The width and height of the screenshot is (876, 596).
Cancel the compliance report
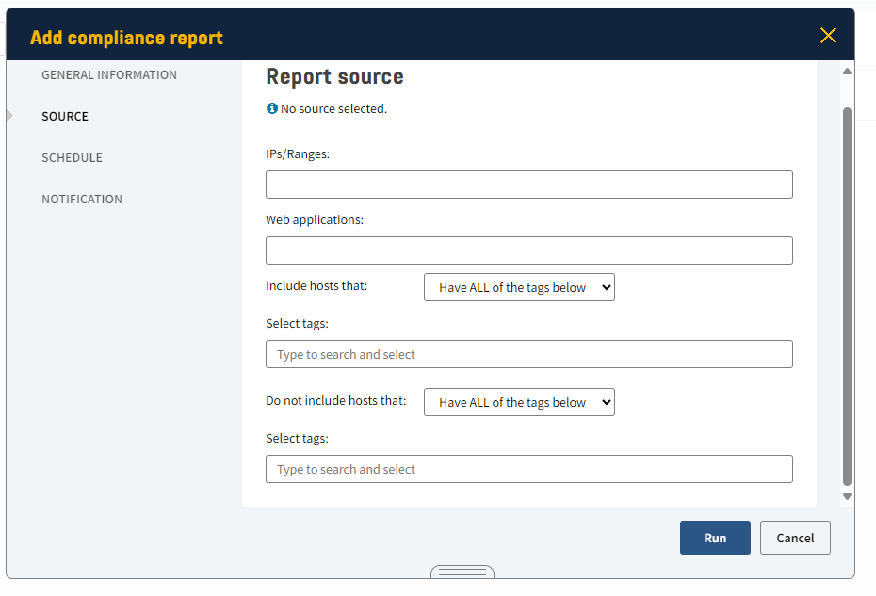pos(795,538)
